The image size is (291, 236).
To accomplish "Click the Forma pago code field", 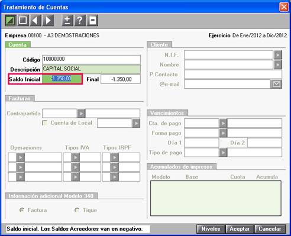I will click(x=202, y=133).
